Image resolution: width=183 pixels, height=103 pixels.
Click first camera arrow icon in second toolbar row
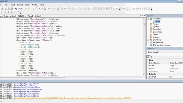2,12
